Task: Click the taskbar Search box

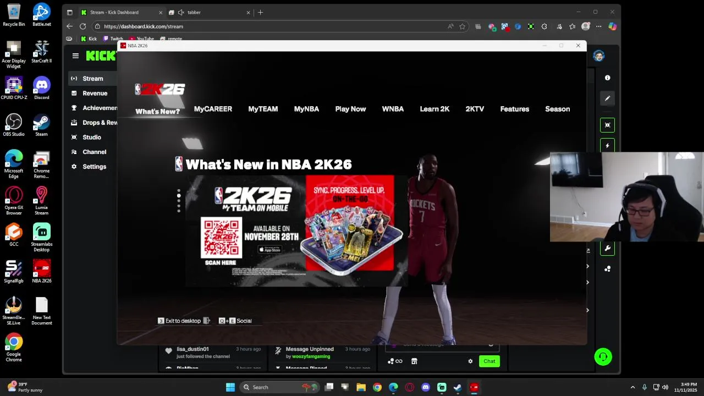Action: point(279,387)
